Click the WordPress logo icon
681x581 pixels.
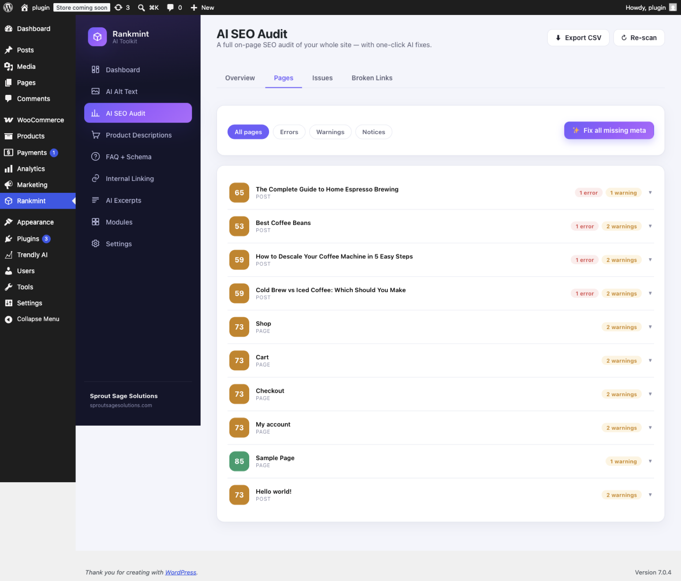point(8,7)
